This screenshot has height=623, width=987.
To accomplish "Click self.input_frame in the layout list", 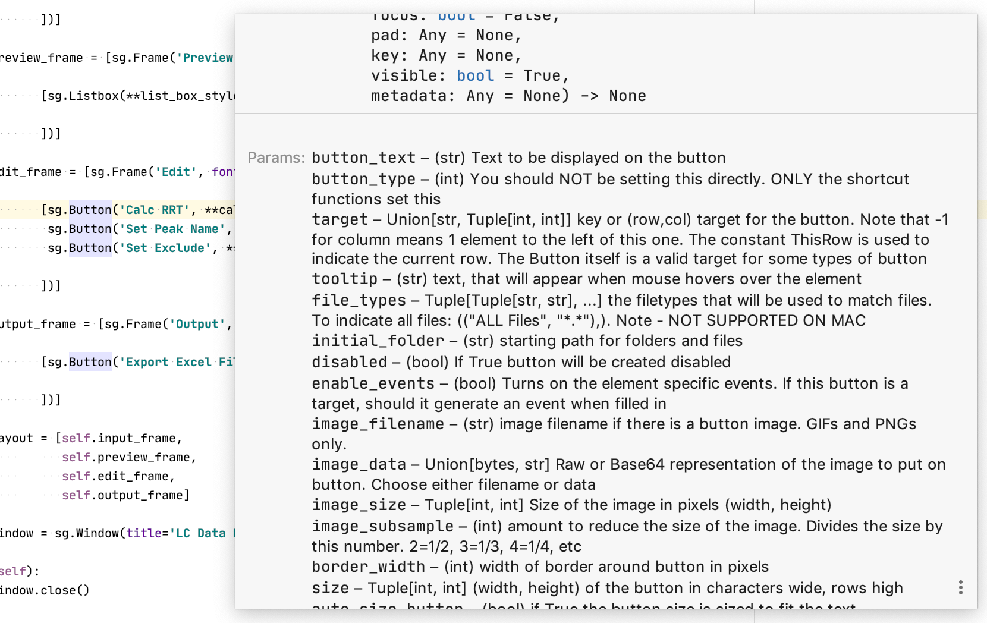I will coord(119,438).
